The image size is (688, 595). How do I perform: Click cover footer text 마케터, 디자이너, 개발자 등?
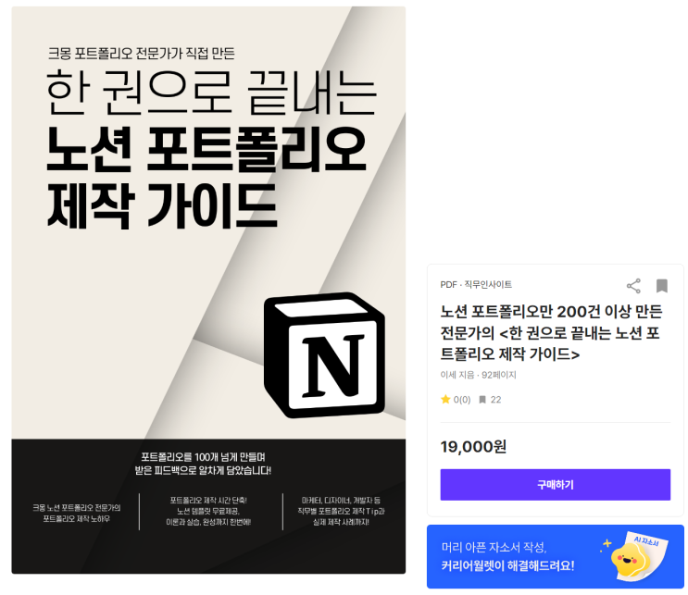341,501
